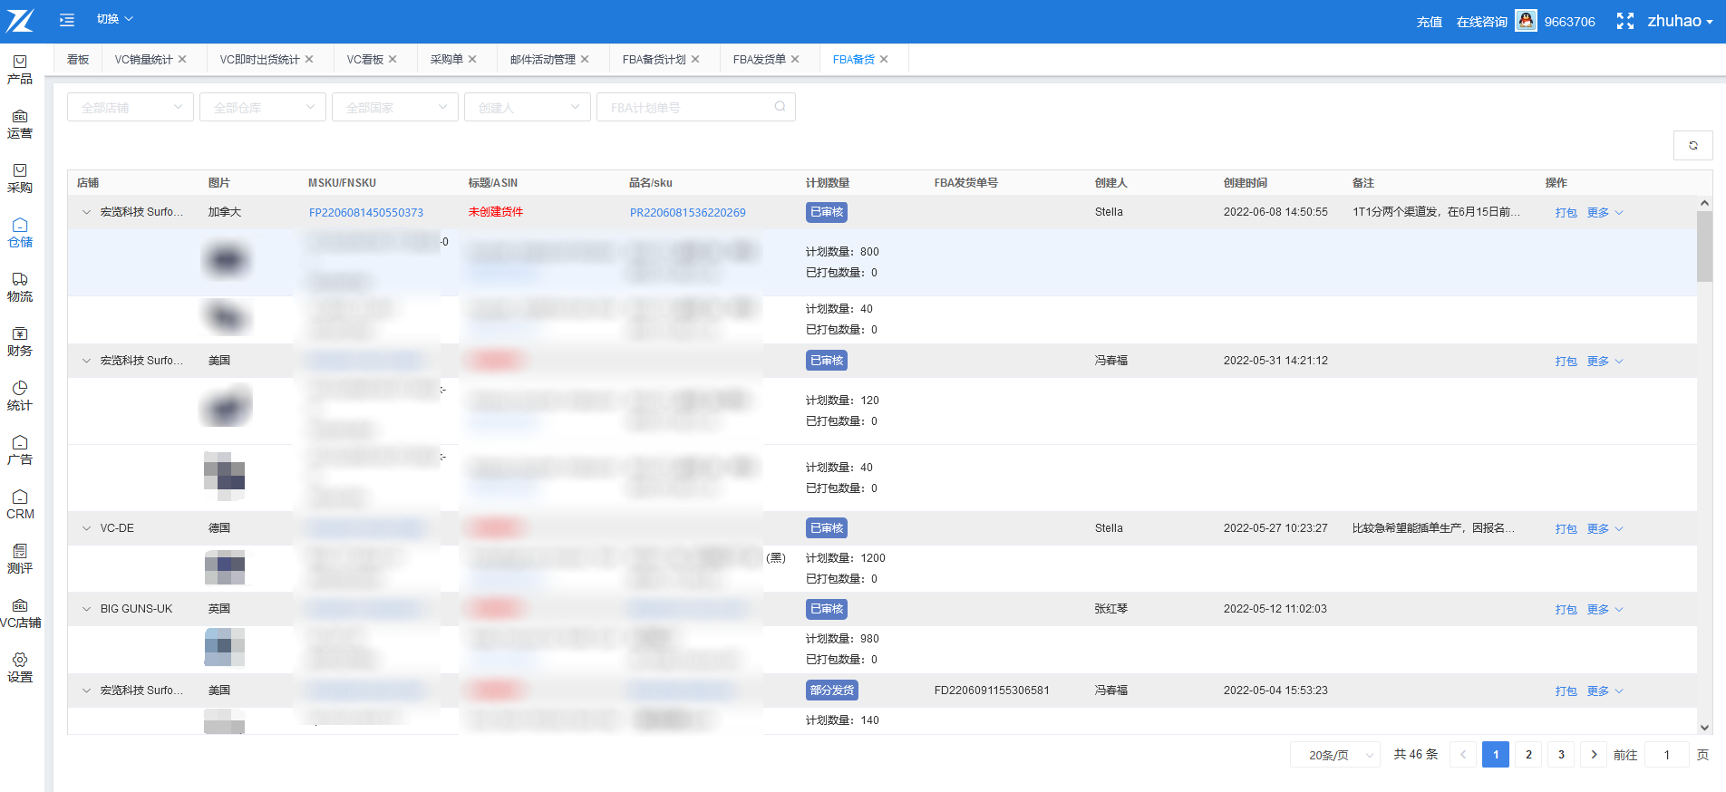This screenshot has height=792, width=1726.
Task: Switch to the 采购单 tab
Action: pyautogui.click(x=446, y=59)
